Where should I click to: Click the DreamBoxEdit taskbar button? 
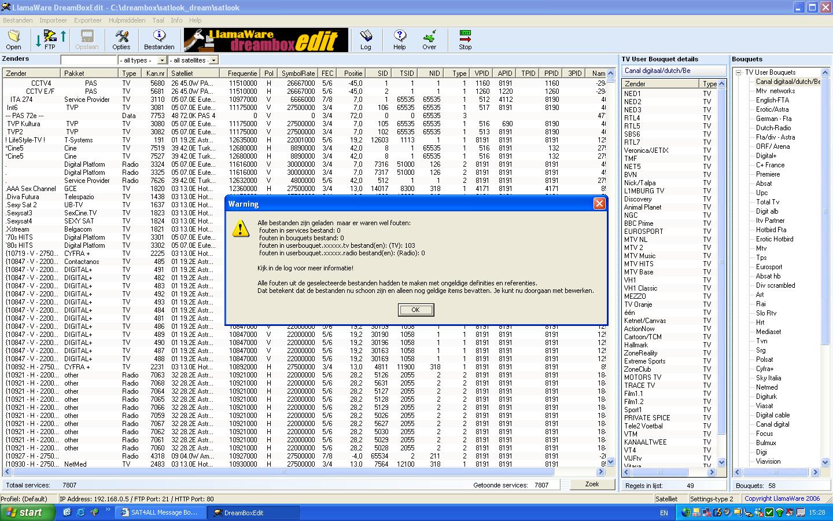[x=254, y=512]
